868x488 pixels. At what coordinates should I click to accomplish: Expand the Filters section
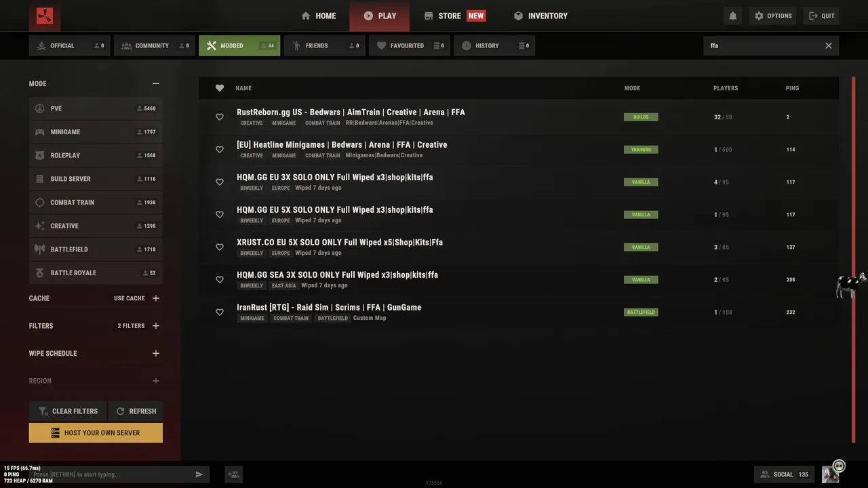click(156, 326)
